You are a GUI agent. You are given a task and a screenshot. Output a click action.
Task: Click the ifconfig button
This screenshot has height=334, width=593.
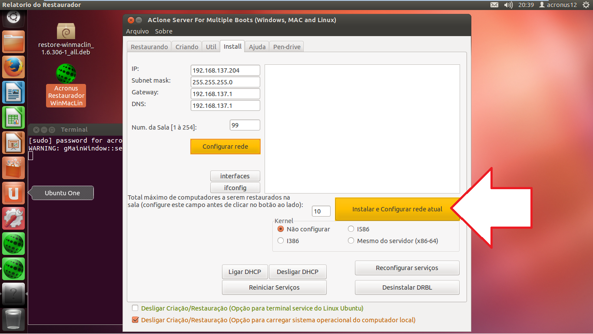click(235, 188)
